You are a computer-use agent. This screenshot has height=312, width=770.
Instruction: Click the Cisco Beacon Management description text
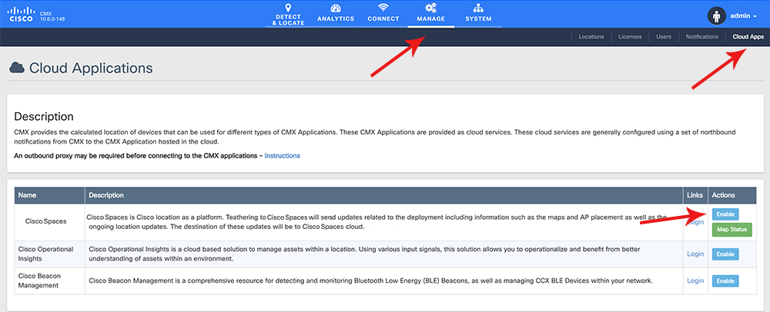point(371,280)
